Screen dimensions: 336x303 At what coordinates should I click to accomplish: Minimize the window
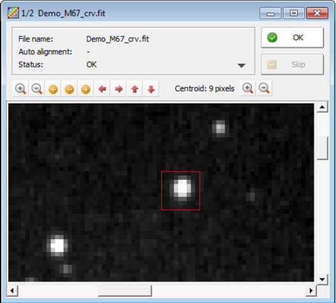coord(270,13)
